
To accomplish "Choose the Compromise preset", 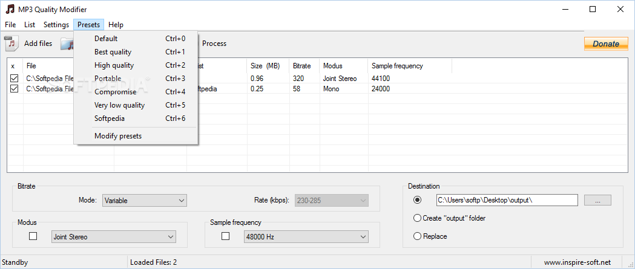I will point(136,92).
